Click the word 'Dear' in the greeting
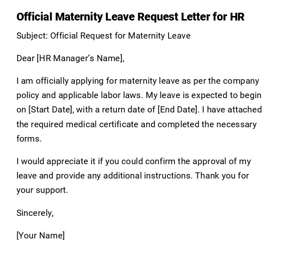288x261 pixels. (x=26, y=58)
